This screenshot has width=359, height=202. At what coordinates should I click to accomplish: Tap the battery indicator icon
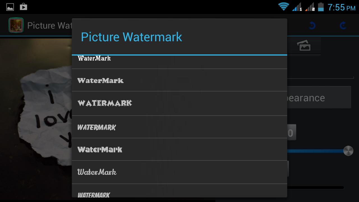(321, 6)
